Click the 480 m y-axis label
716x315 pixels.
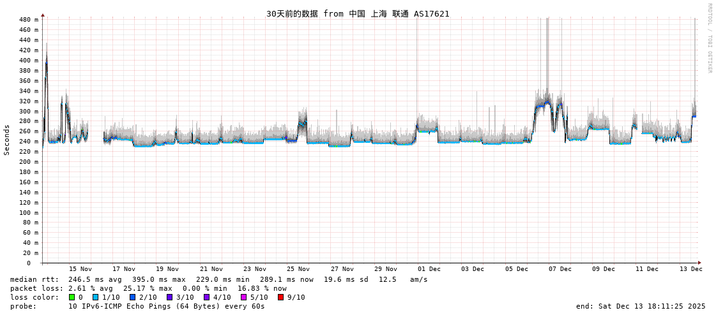coord(27,20)
